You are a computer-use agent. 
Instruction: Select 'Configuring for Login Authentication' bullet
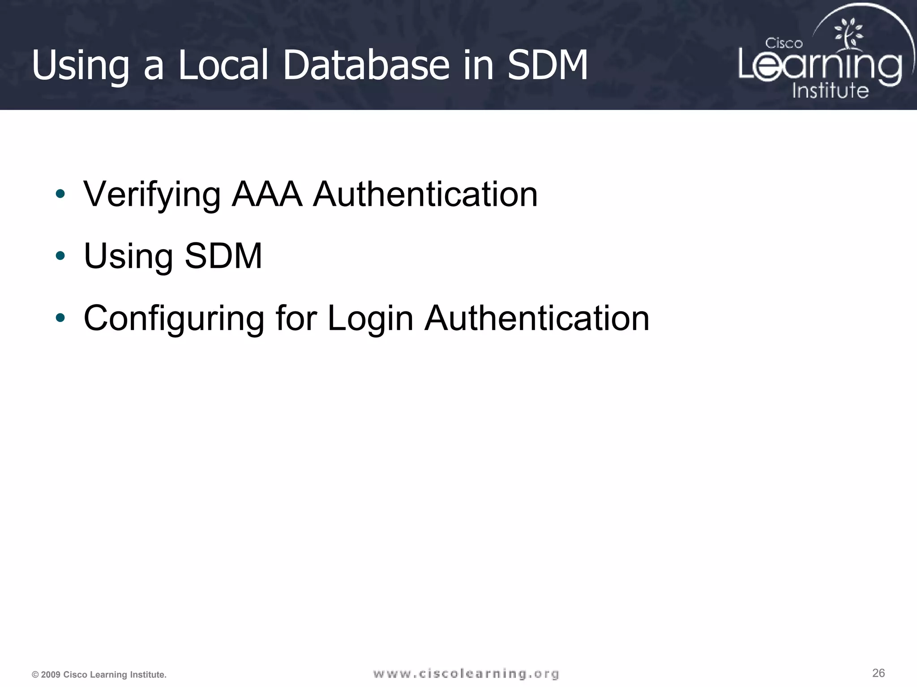366,318
